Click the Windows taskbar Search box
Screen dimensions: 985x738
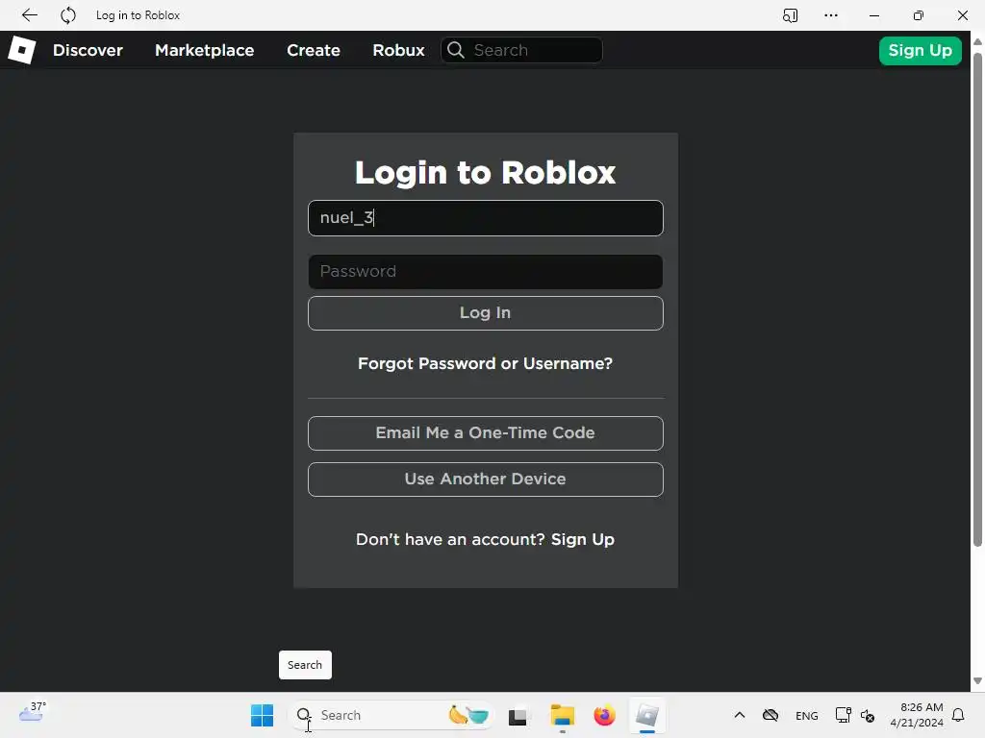click(x=390, y=715)
